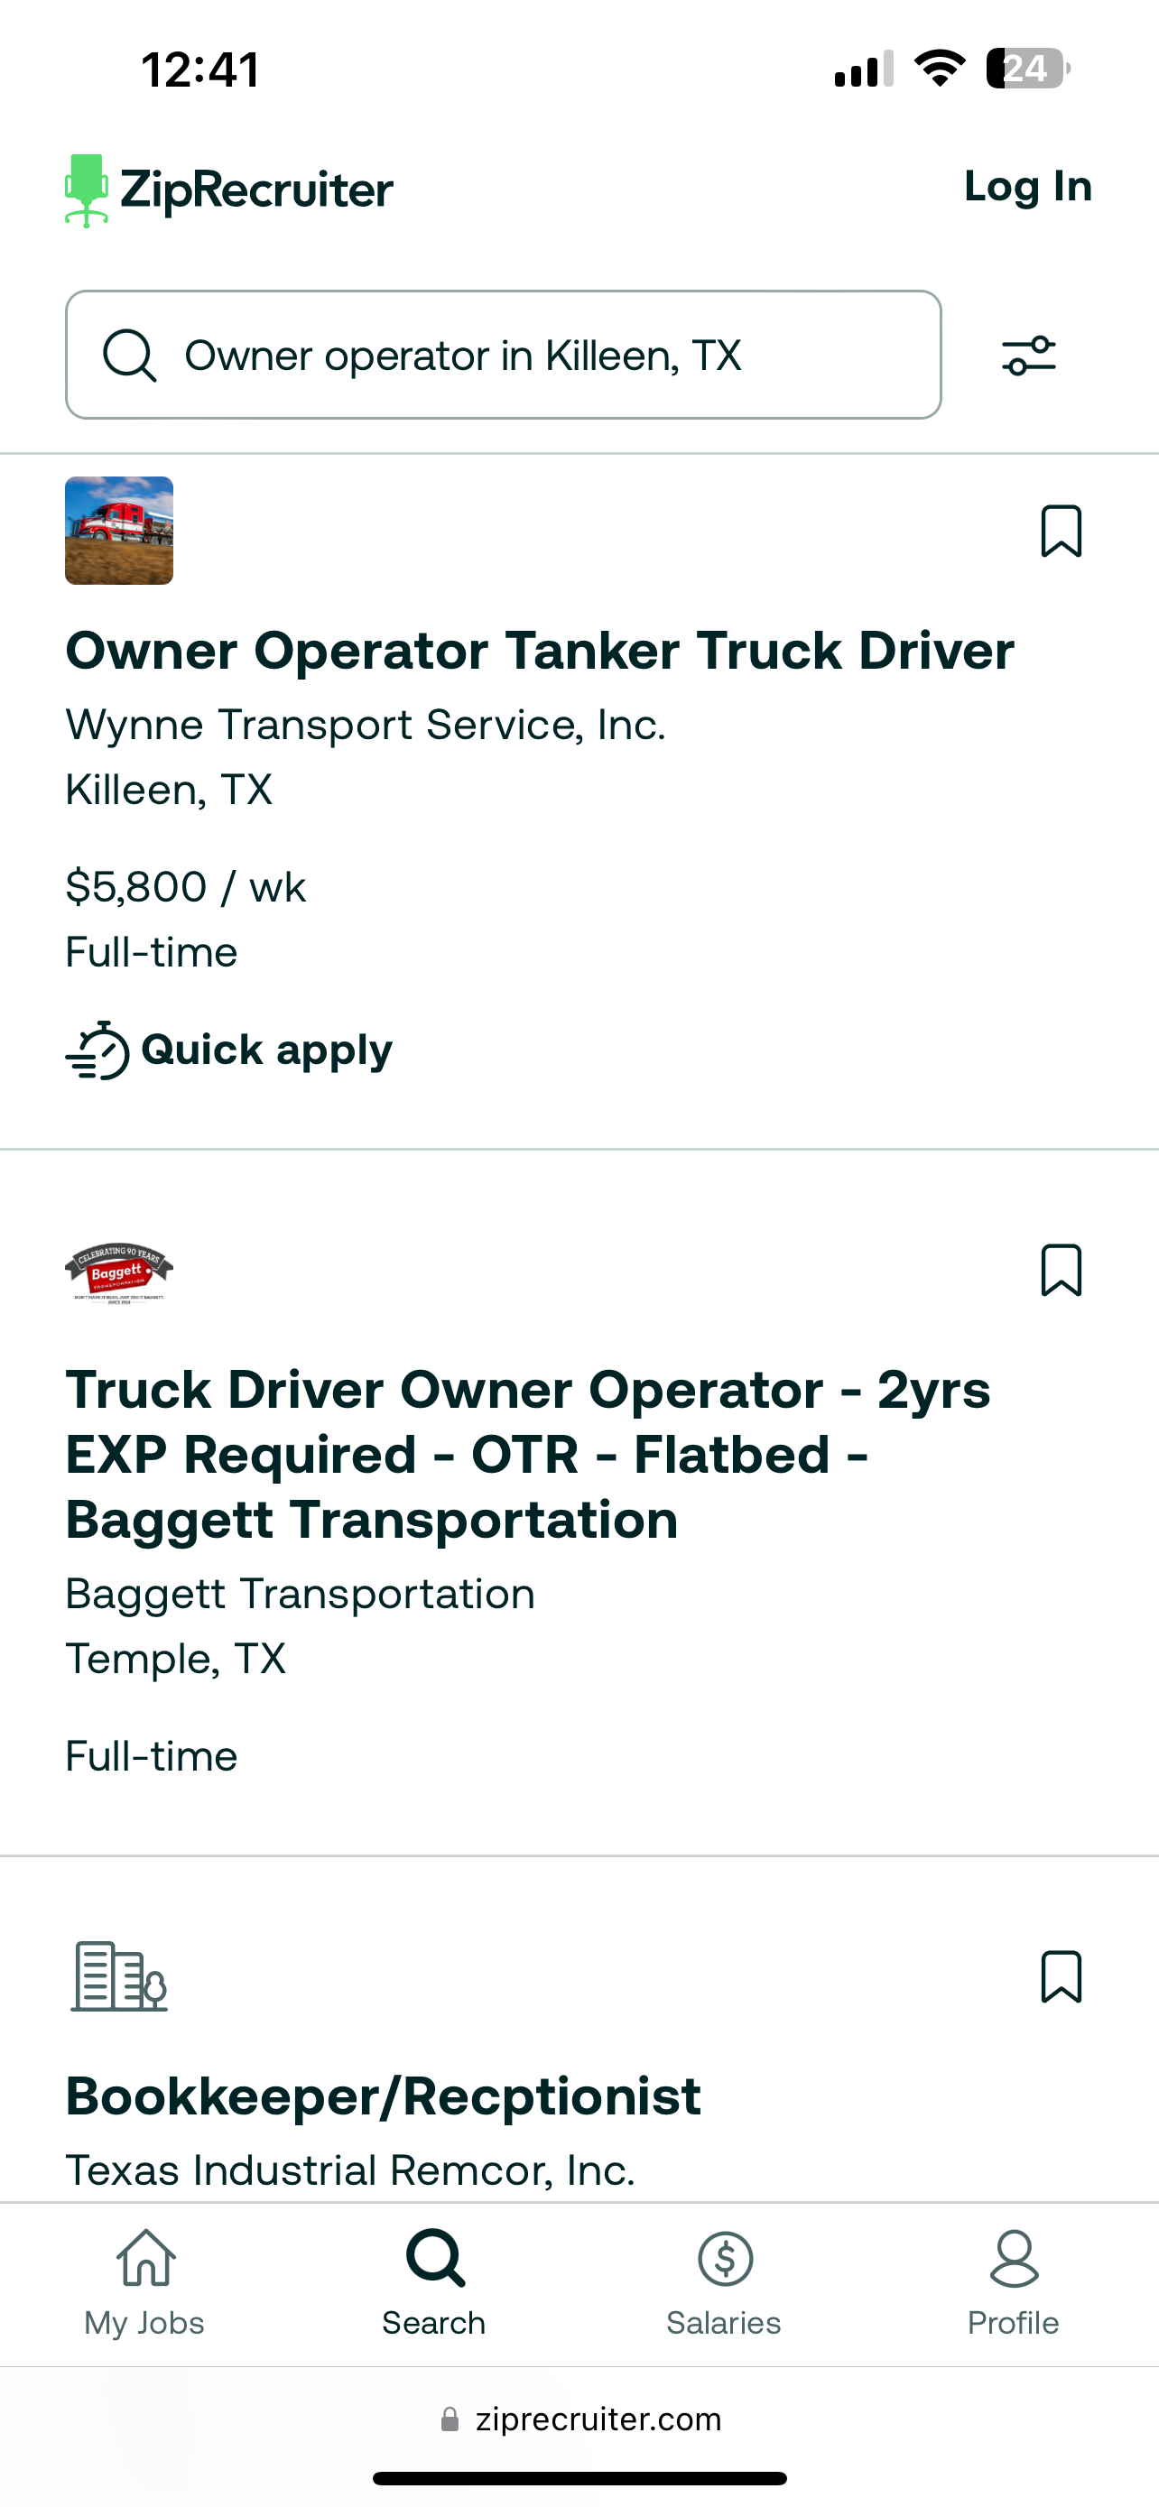
Task: Bookmark the Owner Operator Tanker Truck Driver job
Action: point(1061,531)
